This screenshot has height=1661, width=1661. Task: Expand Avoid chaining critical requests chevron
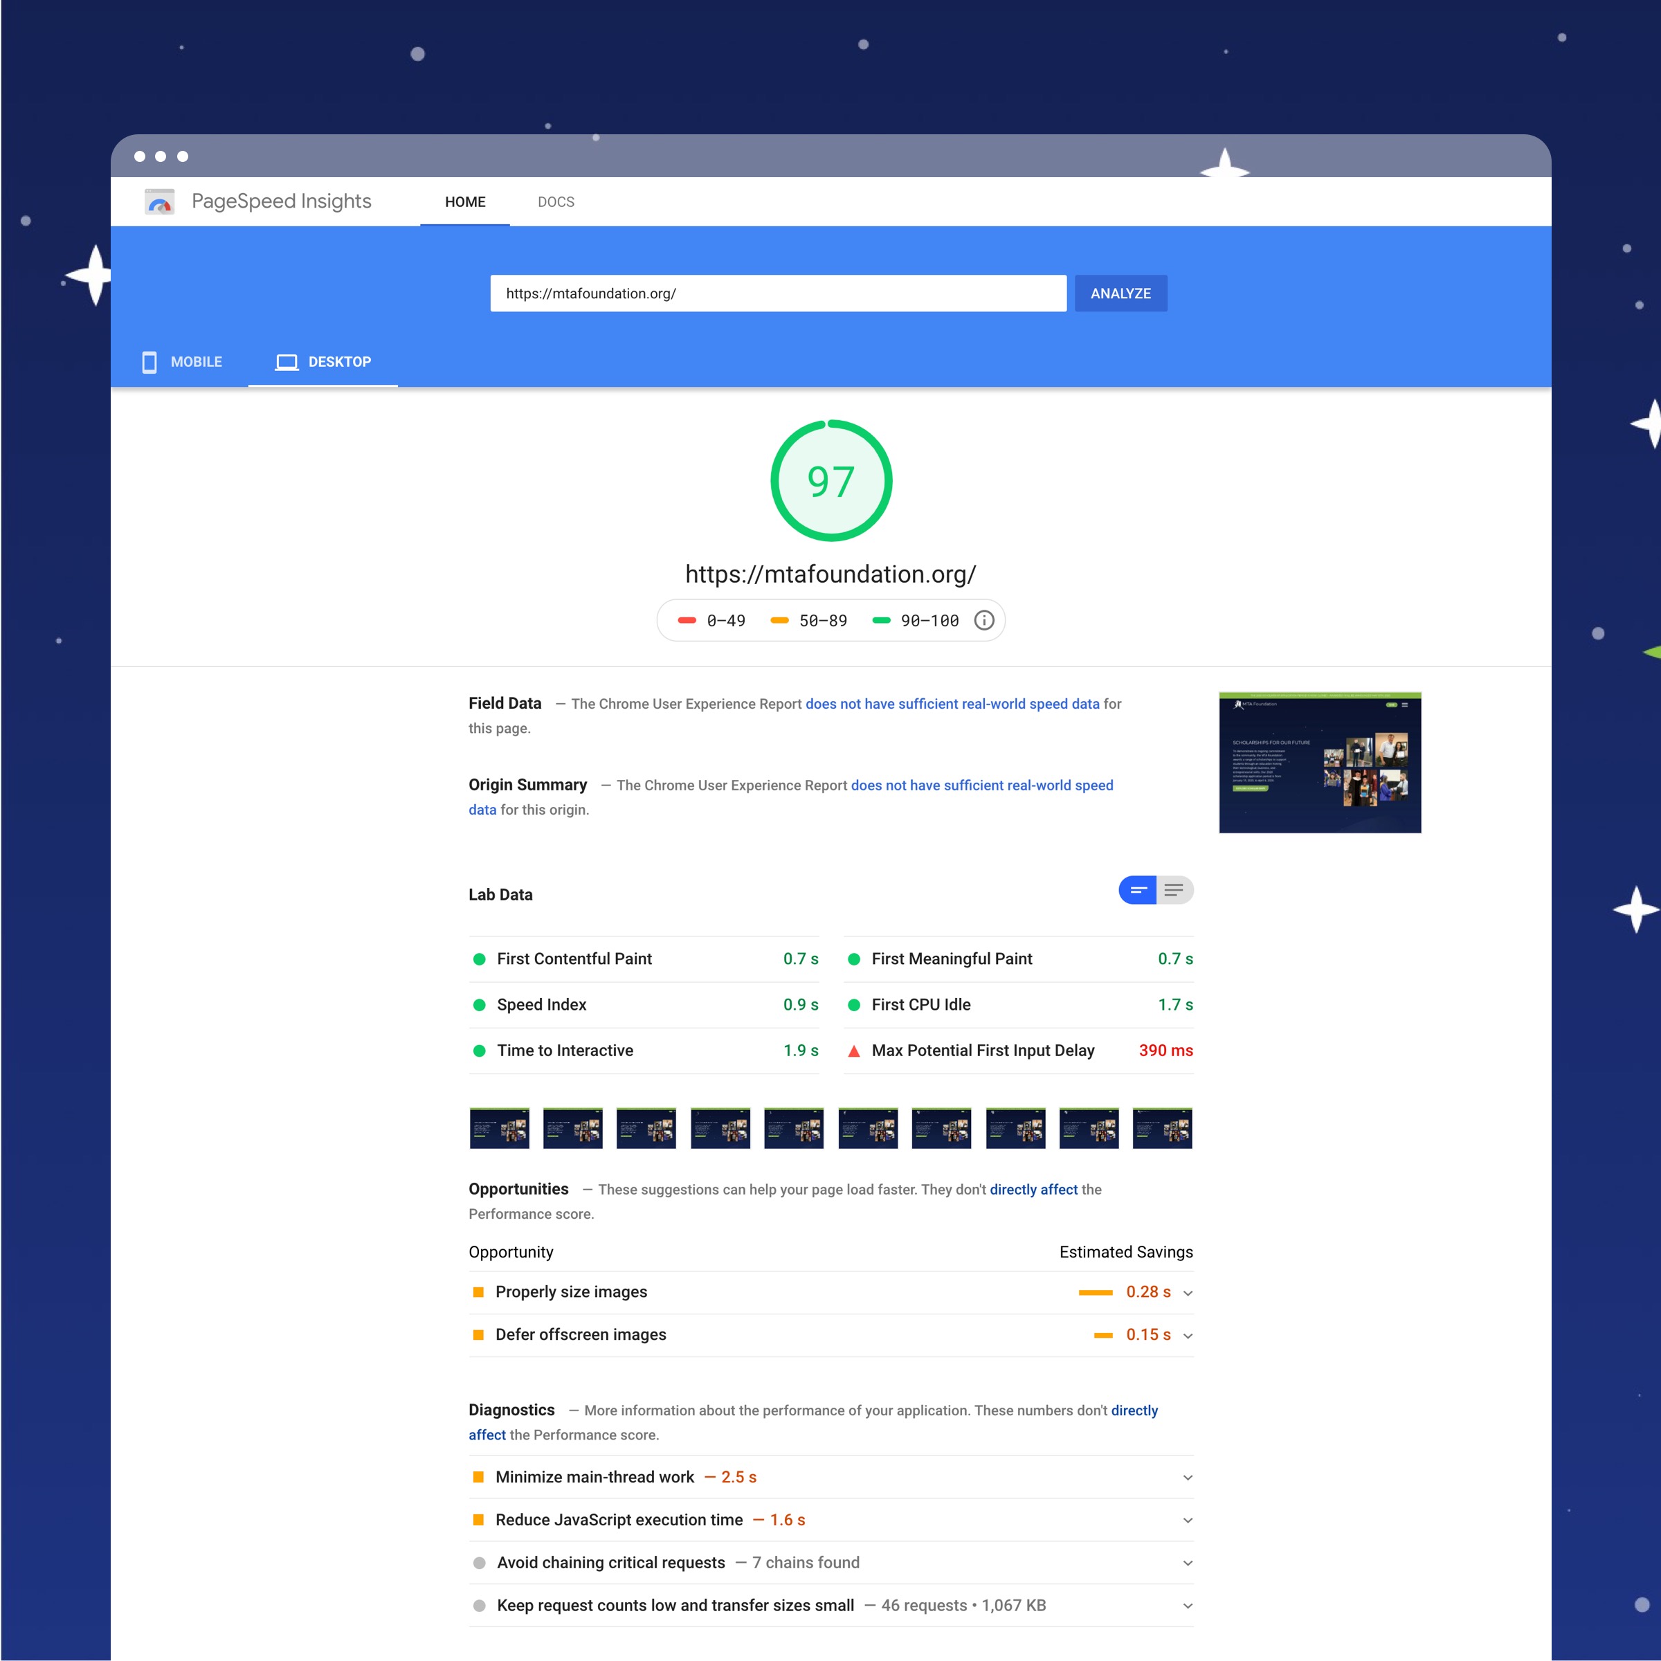coord(1188,1564)
